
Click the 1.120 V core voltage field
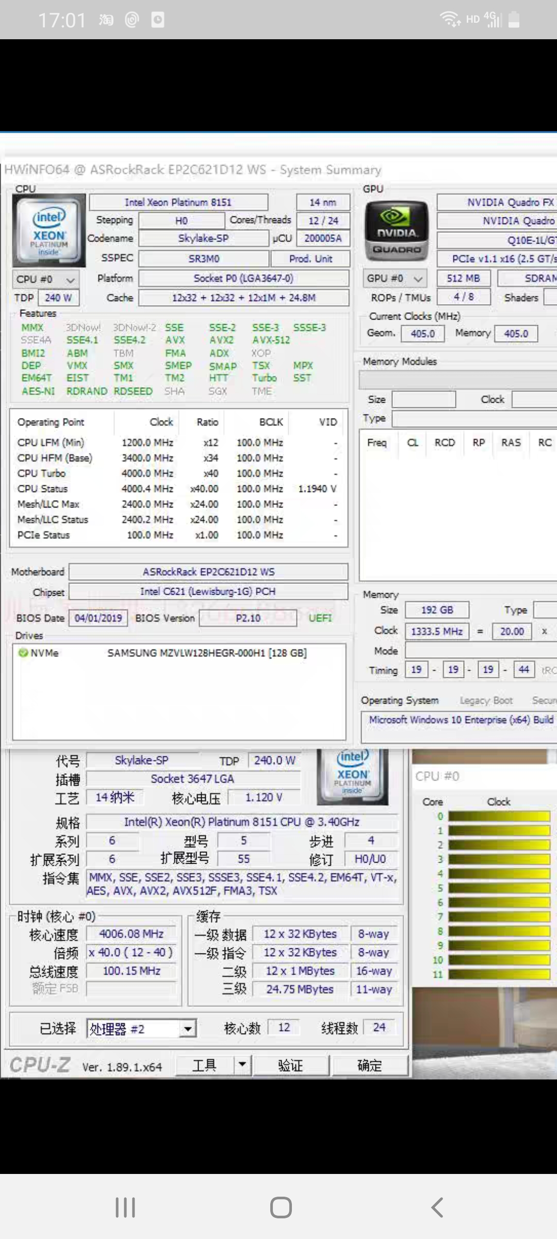coord(264,798)
